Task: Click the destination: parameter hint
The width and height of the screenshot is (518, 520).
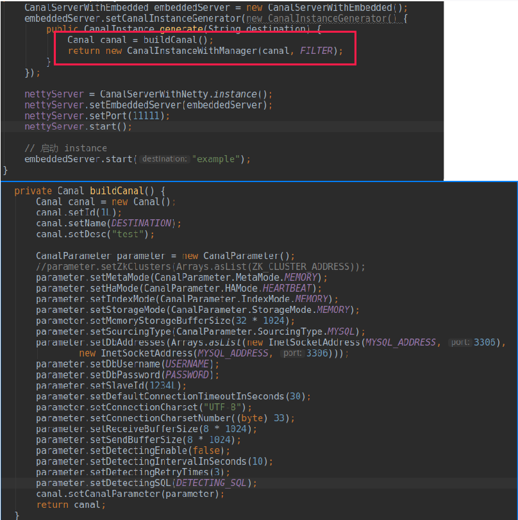Action: pos(164,159)
